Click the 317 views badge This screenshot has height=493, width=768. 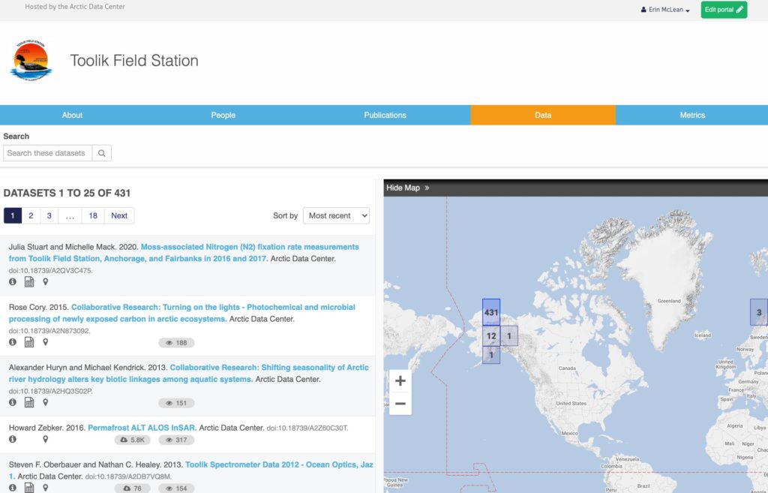point(176,440)
